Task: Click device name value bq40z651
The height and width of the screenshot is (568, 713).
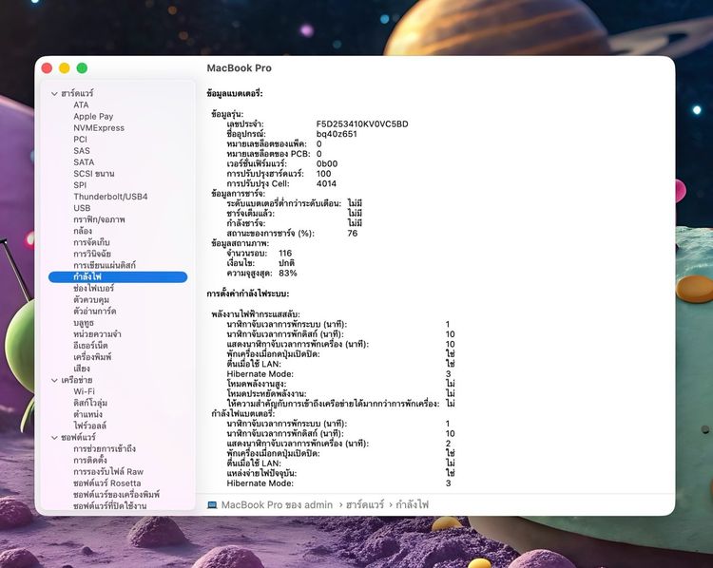Action: click(x=337, y=134)
